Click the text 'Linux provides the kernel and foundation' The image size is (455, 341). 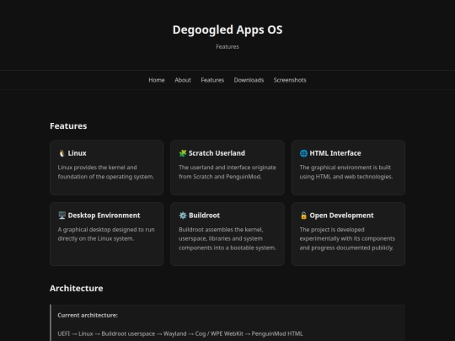tap(106, 172)
